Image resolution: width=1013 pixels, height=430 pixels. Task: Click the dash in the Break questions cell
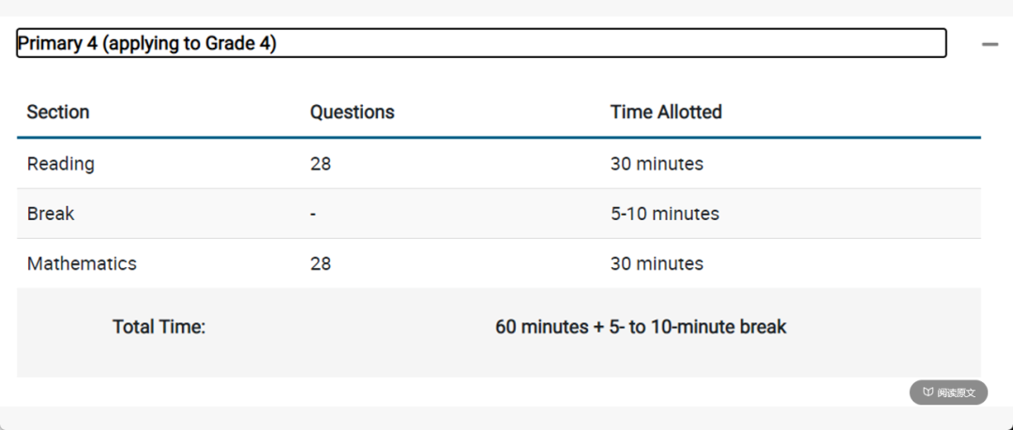[x=313, y=215]
